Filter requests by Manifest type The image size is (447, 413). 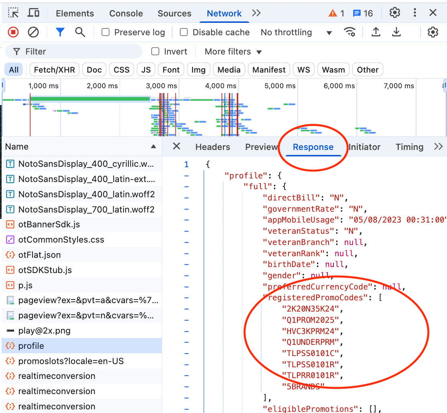pos(269,70)
